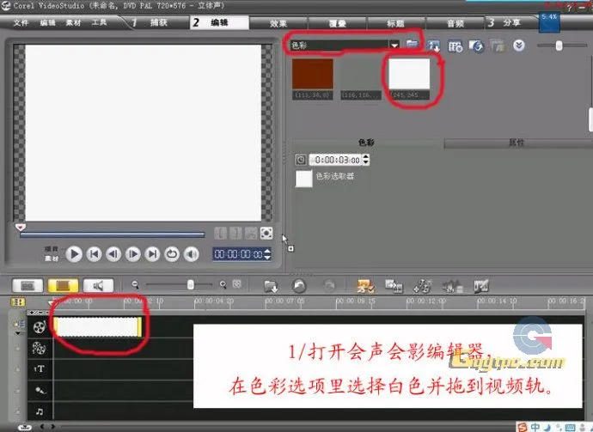Open the library manager icon
This screenshot has width=593, height=432.
[455, 46]
